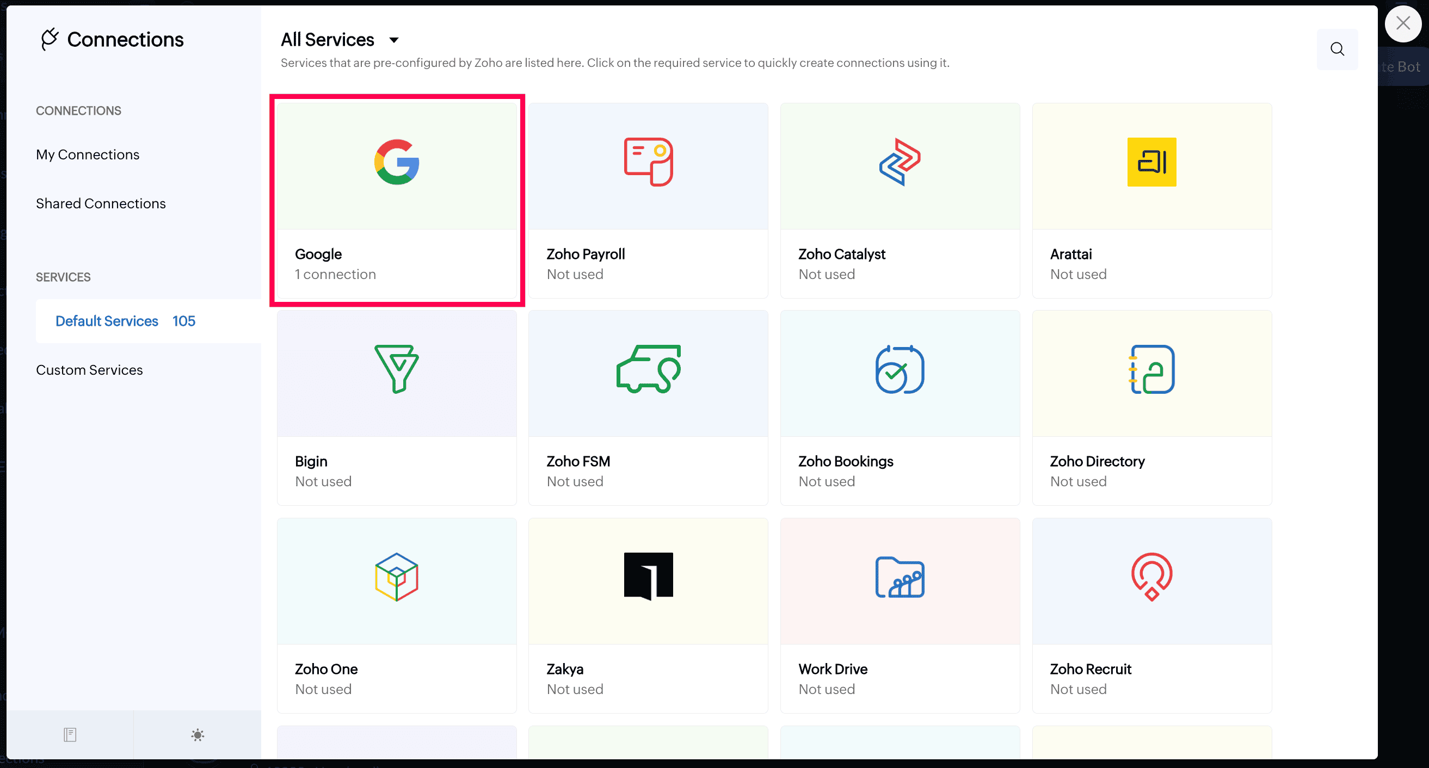Click the Google service logo
Screen dimensions: 1429x768
(397, 162)
